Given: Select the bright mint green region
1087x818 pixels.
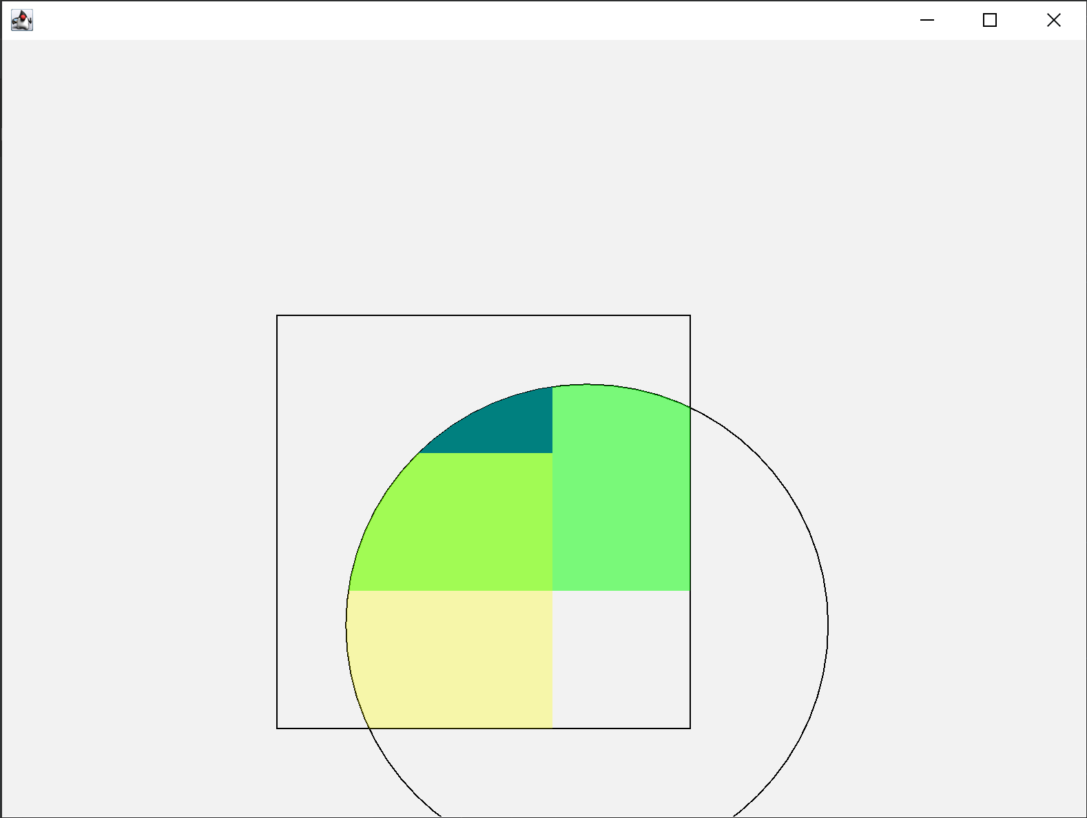Looking at the screenshot, I should click(x=620, y=496).
